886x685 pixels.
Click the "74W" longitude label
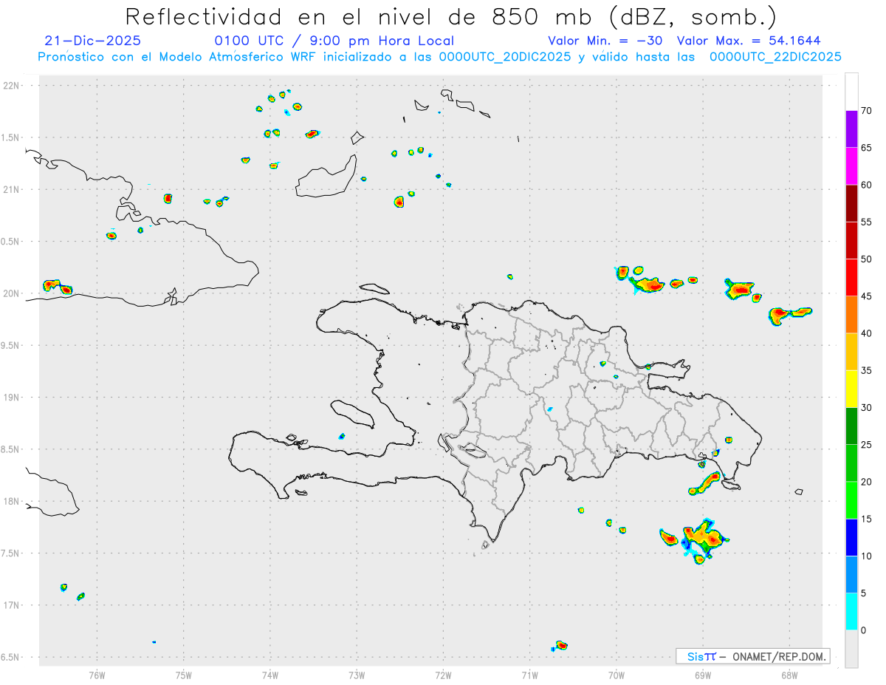pos(269,675)
